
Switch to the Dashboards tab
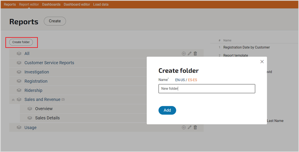pyautogui.click(x=51, y=5)
